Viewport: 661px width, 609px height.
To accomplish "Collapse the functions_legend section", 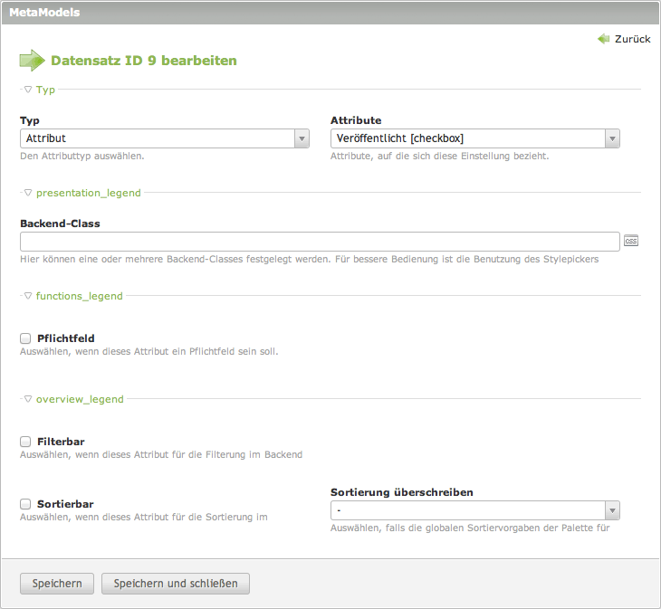I will click(x=78, y=296).
